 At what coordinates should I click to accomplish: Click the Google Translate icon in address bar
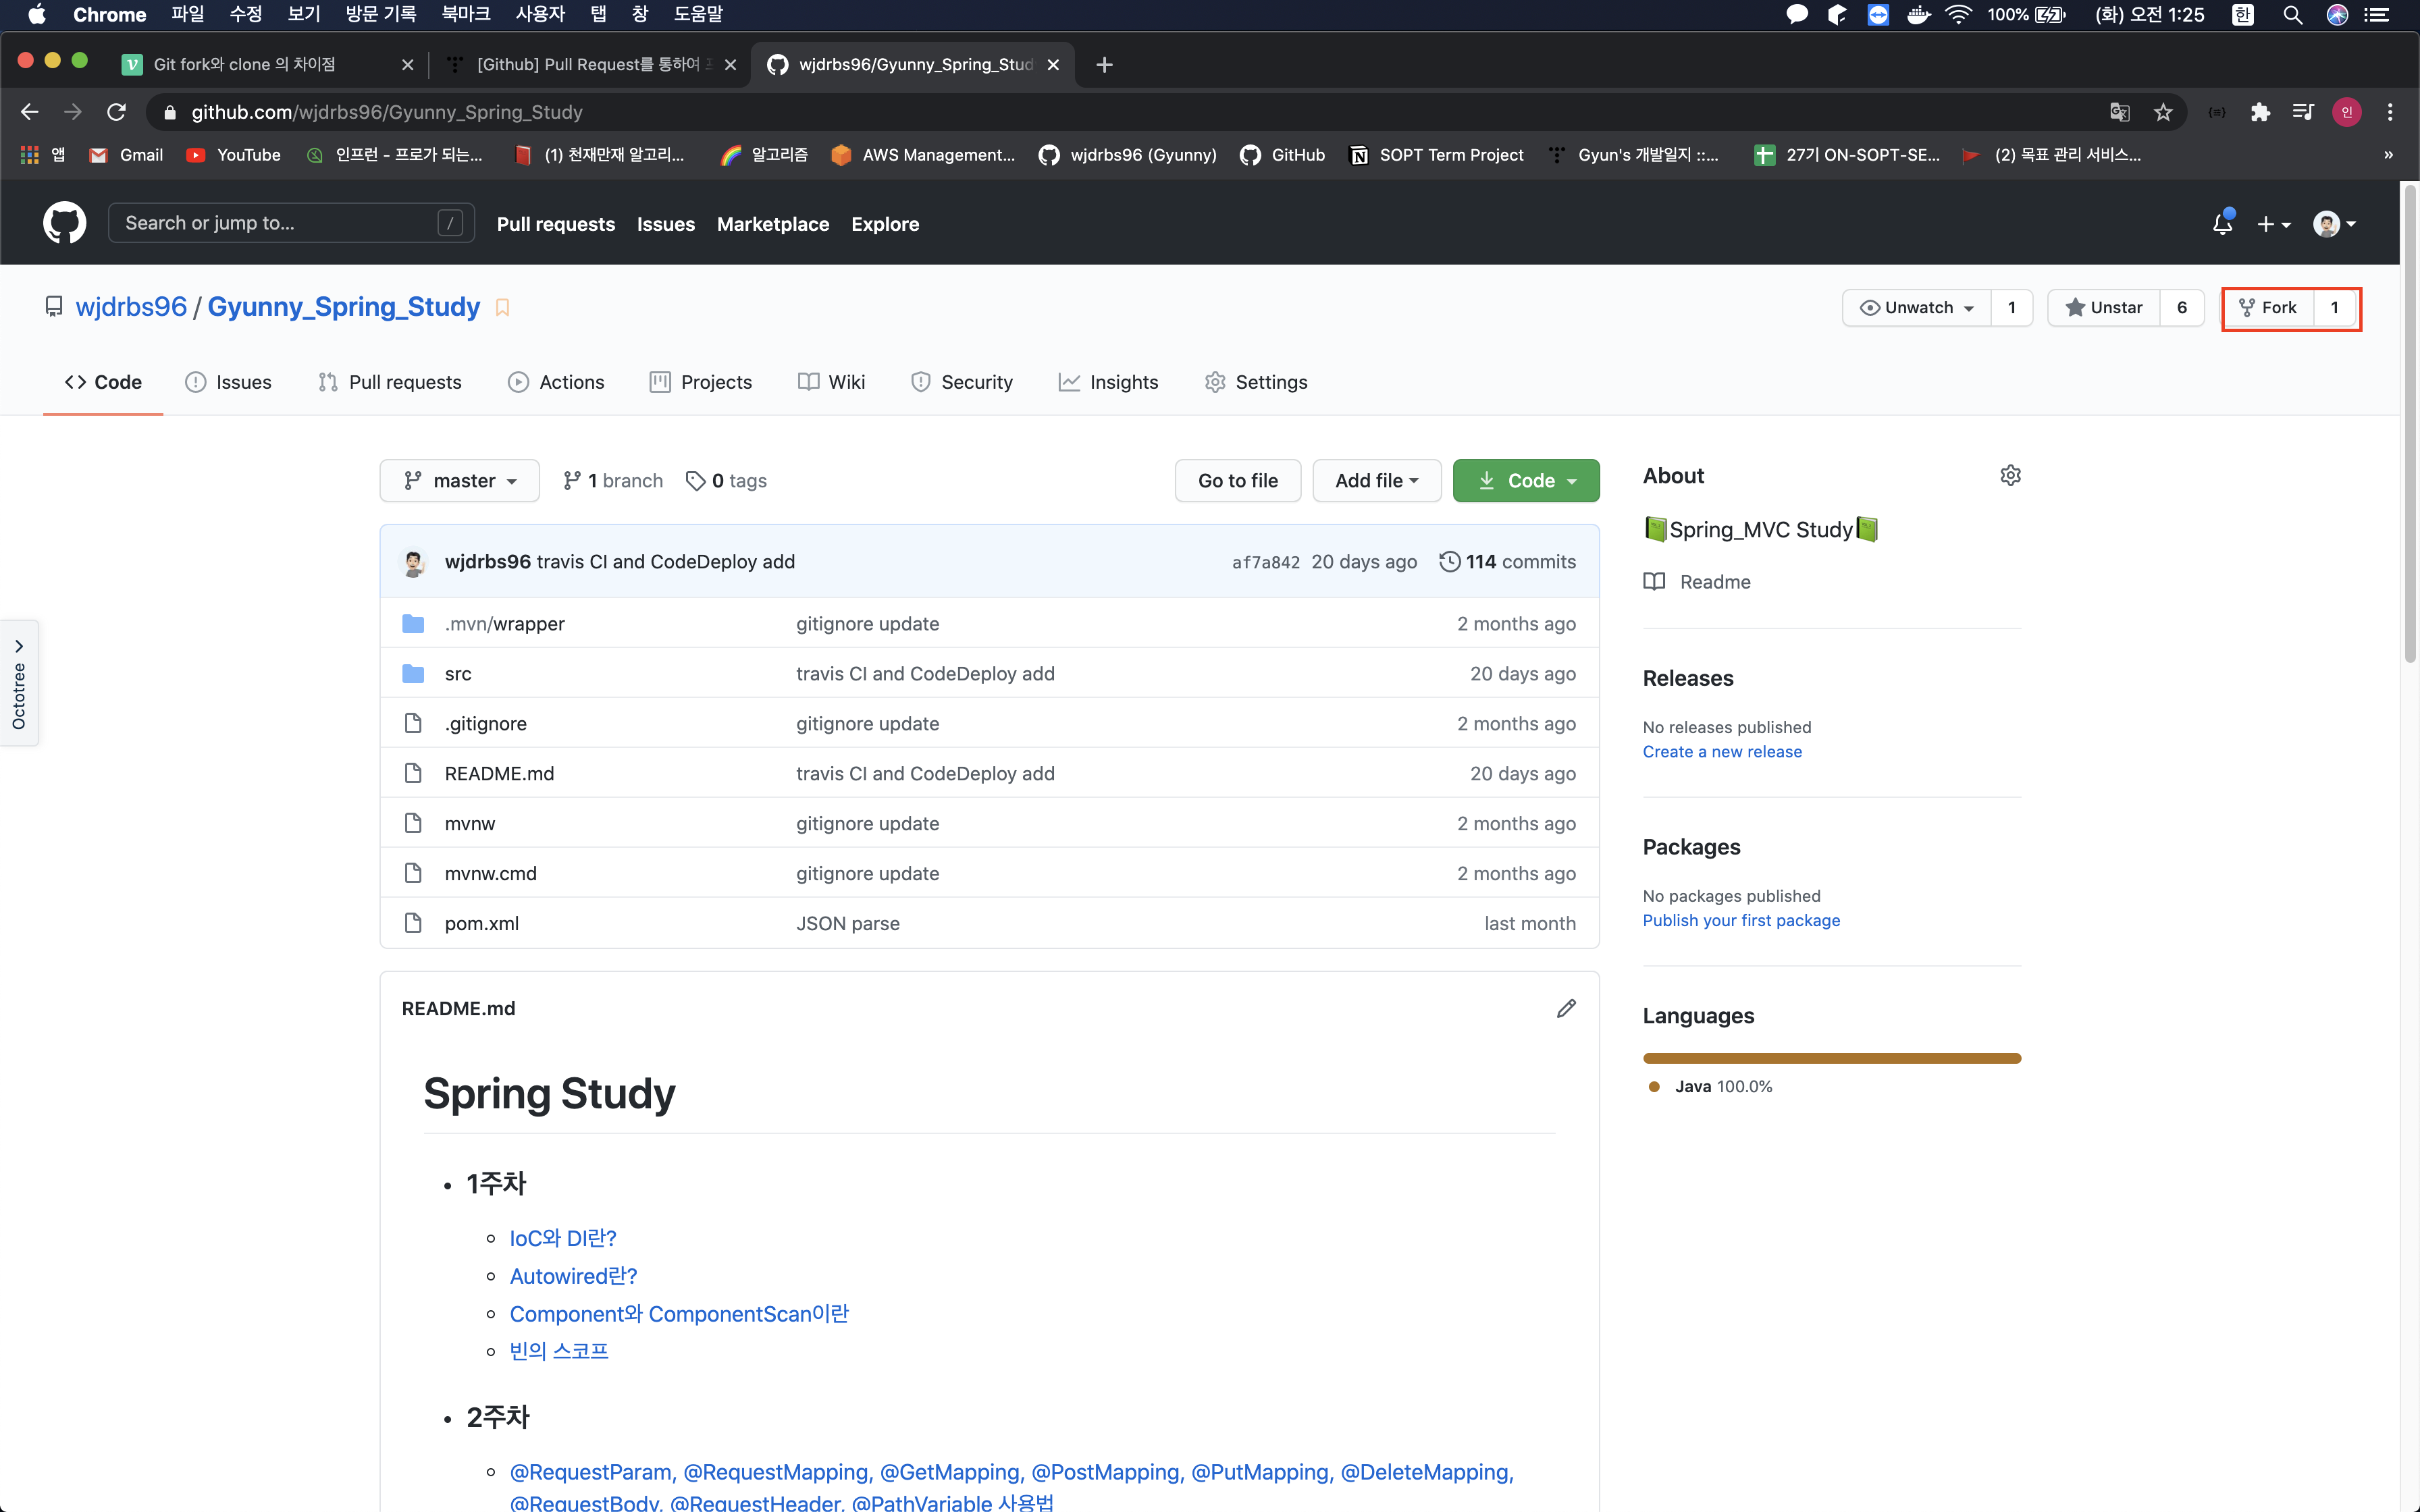pyautogui.click(x=2119, y=112)
